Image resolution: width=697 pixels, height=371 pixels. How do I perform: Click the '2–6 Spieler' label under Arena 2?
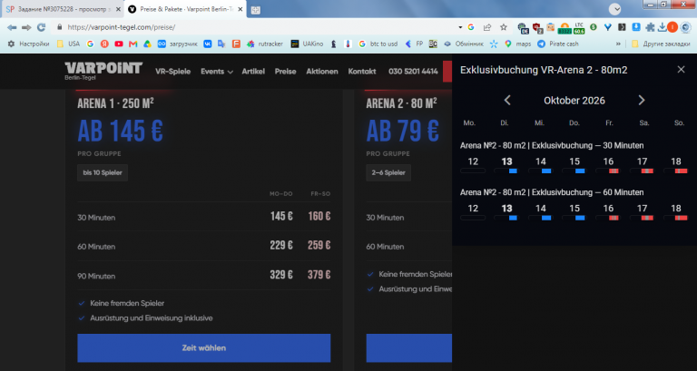388,173
